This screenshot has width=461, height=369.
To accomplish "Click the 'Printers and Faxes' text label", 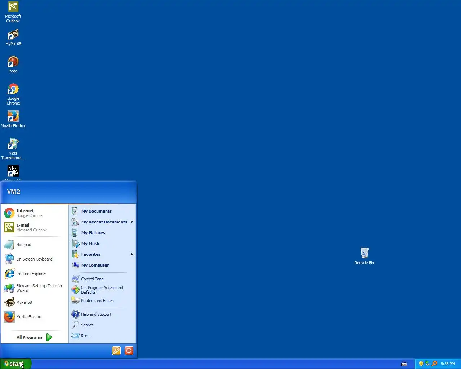I will point(97,301).
